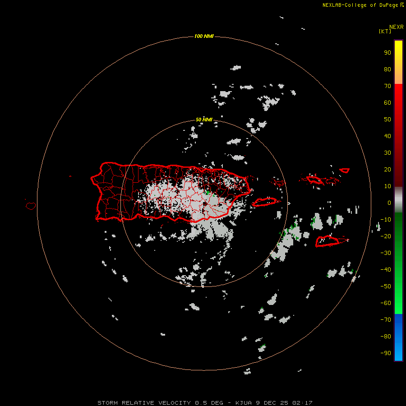Select the 70 value on the velocity scale
406x406 pixels.
(x=388, y=86)
